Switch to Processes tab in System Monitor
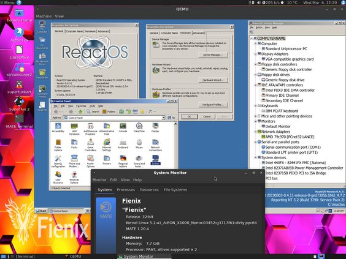The image size is (346, 259). click(126, 190)
